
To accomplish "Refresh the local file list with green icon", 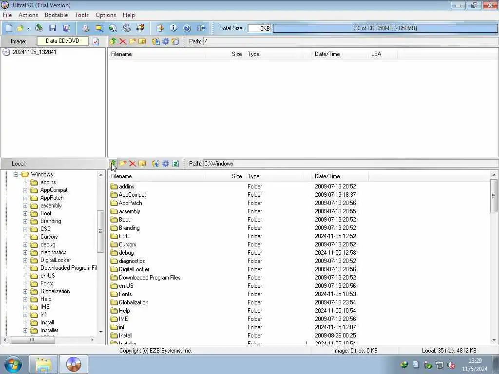I will [x=175, y=164].
